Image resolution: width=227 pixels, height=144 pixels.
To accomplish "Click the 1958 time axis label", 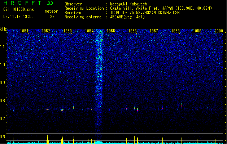I will tap(175, 31).
